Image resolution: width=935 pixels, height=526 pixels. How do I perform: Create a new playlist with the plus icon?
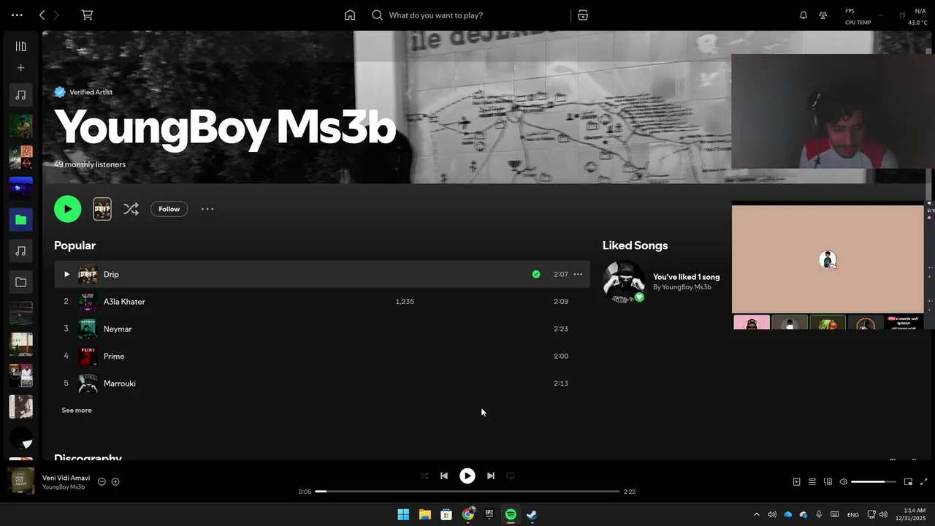pyautogui.click(x=21, y=68)
